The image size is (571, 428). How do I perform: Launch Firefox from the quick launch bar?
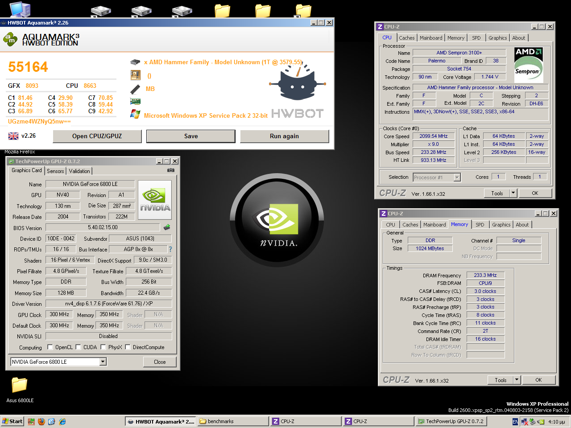(x=41, y=421)
